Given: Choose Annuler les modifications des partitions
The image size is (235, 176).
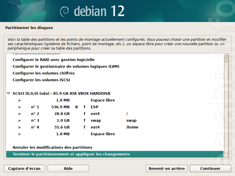Looking at the screenshot, I should click(x=115, y=148).
